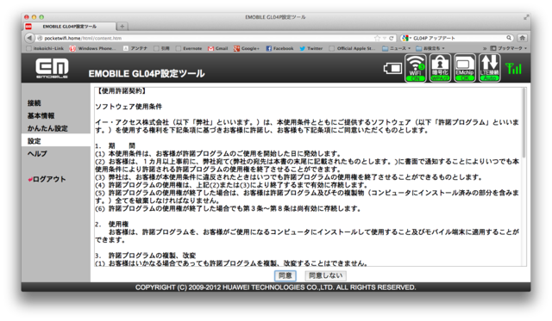552x321 pixels.
Task: Click the search magnifier icon
Action: click(509, 38)
